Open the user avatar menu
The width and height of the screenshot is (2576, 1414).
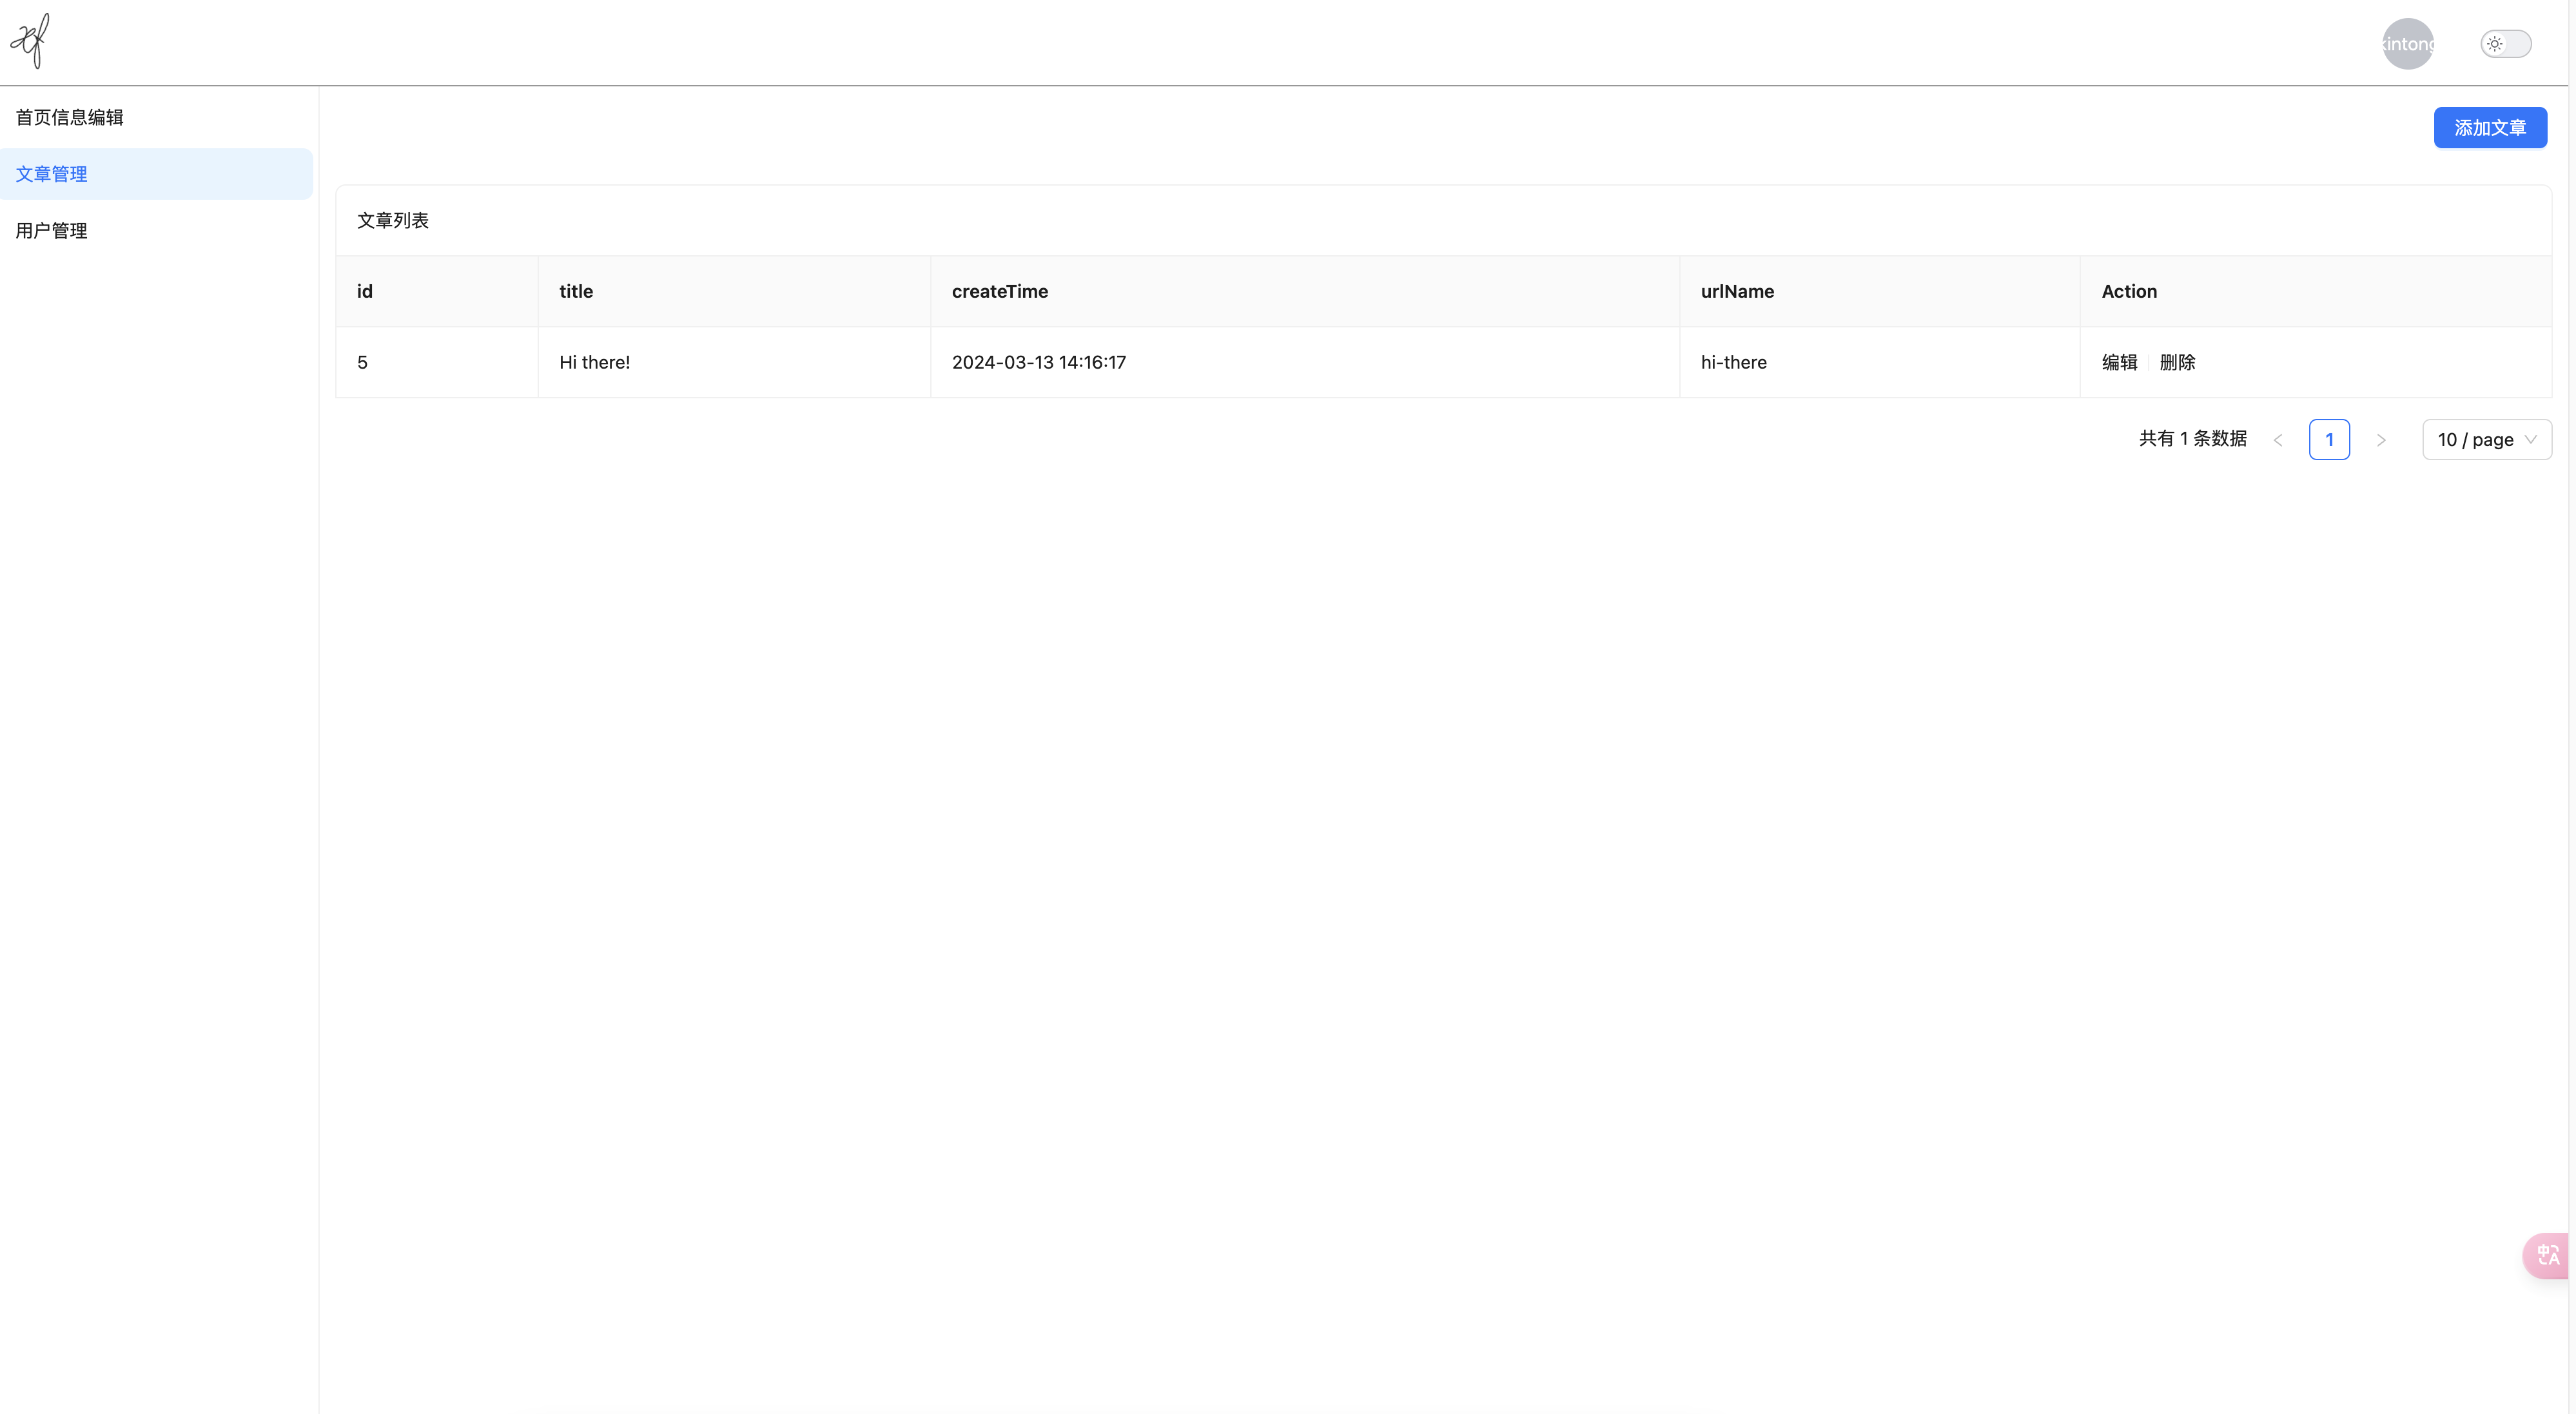pyautogui.click(x=2407, y=44)
